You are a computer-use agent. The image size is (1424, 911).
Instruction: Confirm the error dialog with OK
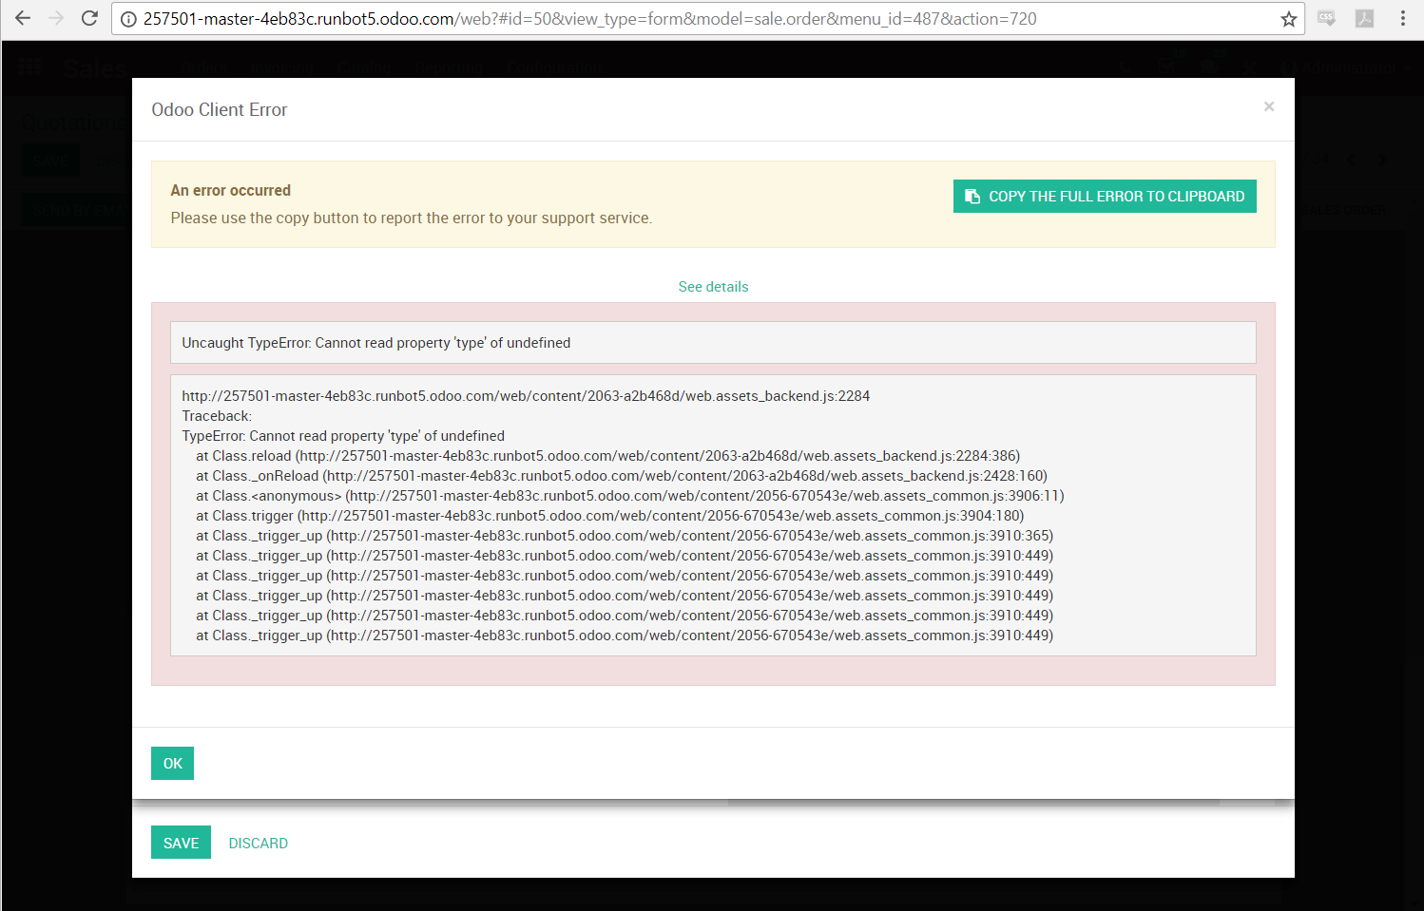tap(172, 764)
